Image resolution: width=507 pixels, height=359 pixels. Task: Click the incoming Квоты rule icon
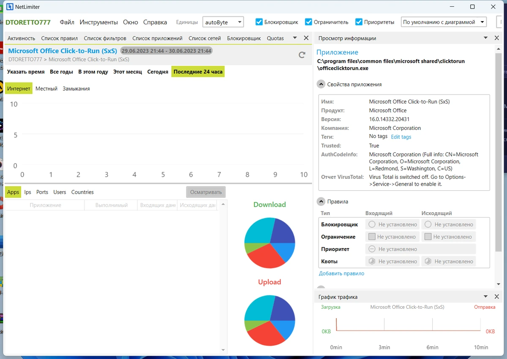(x=372, y=261)
